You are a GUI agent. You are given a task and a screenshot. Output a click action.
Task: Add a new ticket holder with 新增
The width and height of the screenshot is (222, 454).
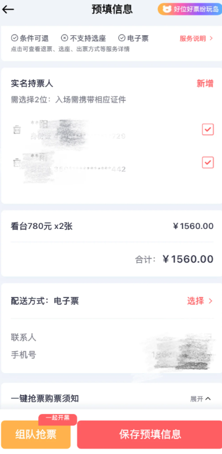(205, 84)
